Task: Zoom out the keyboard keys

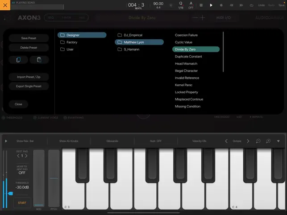Action: coord(258,141)
